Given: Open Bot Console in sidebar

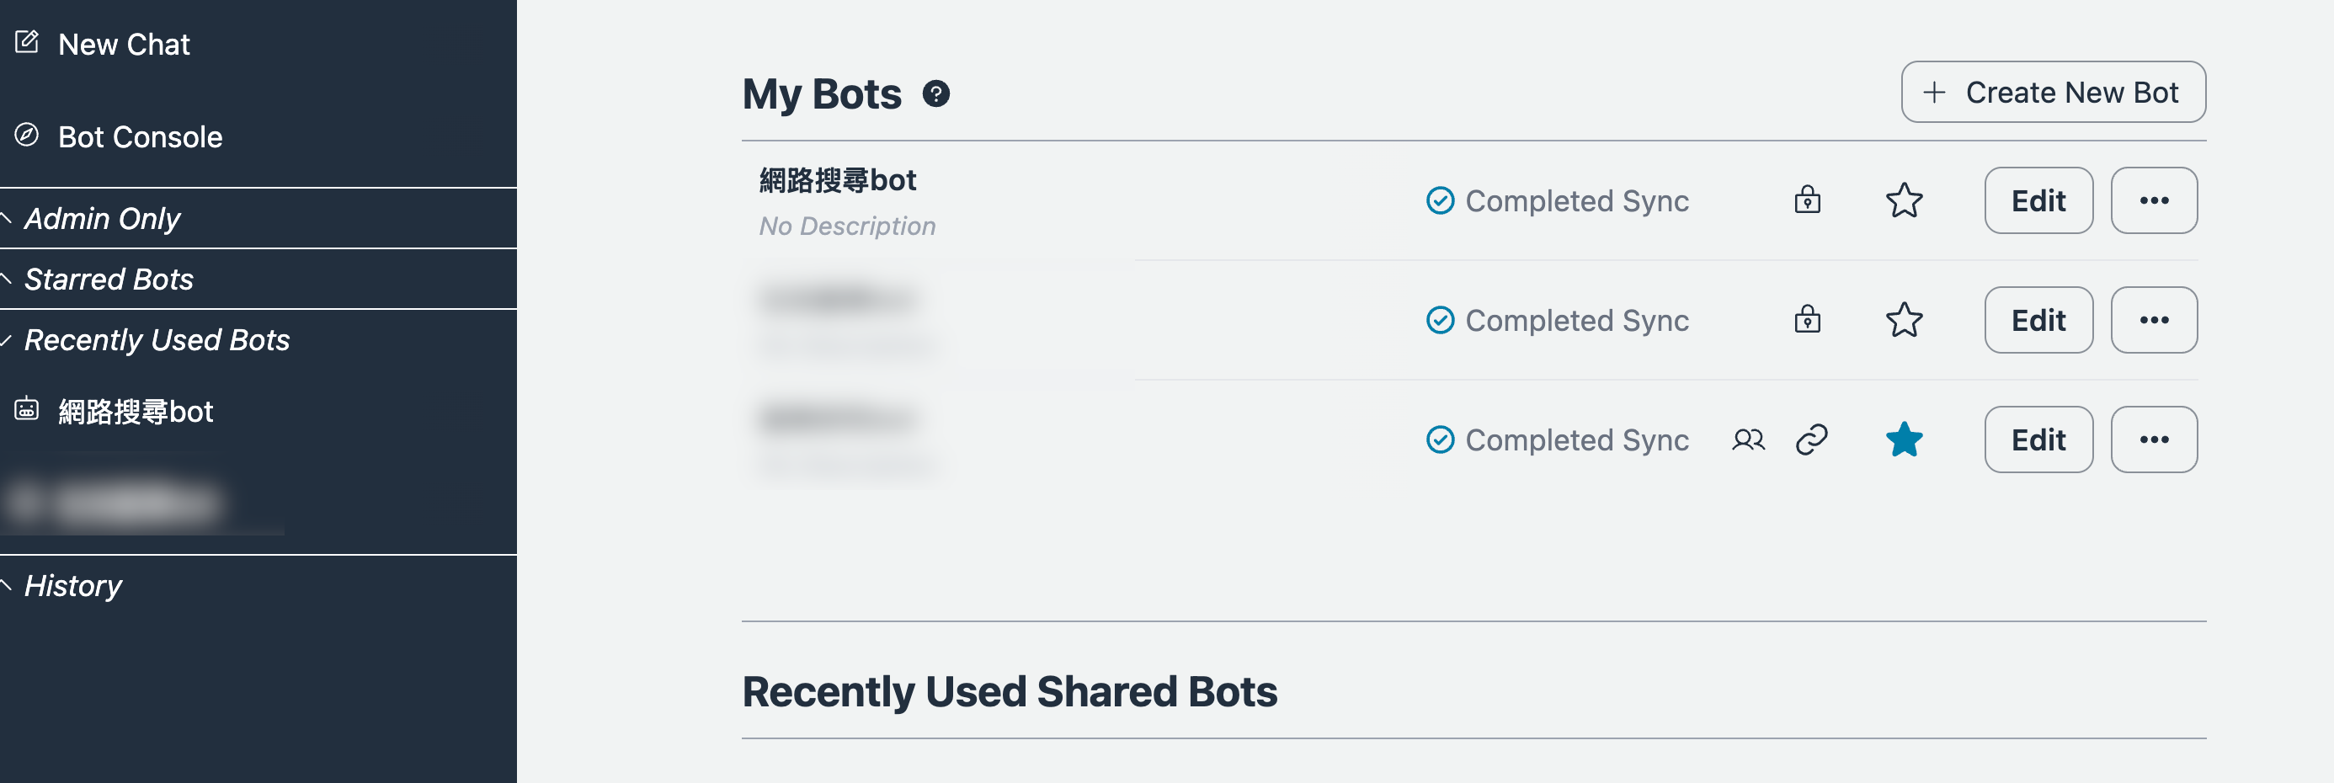Looking at the screenshot, I should coord(140,137).
